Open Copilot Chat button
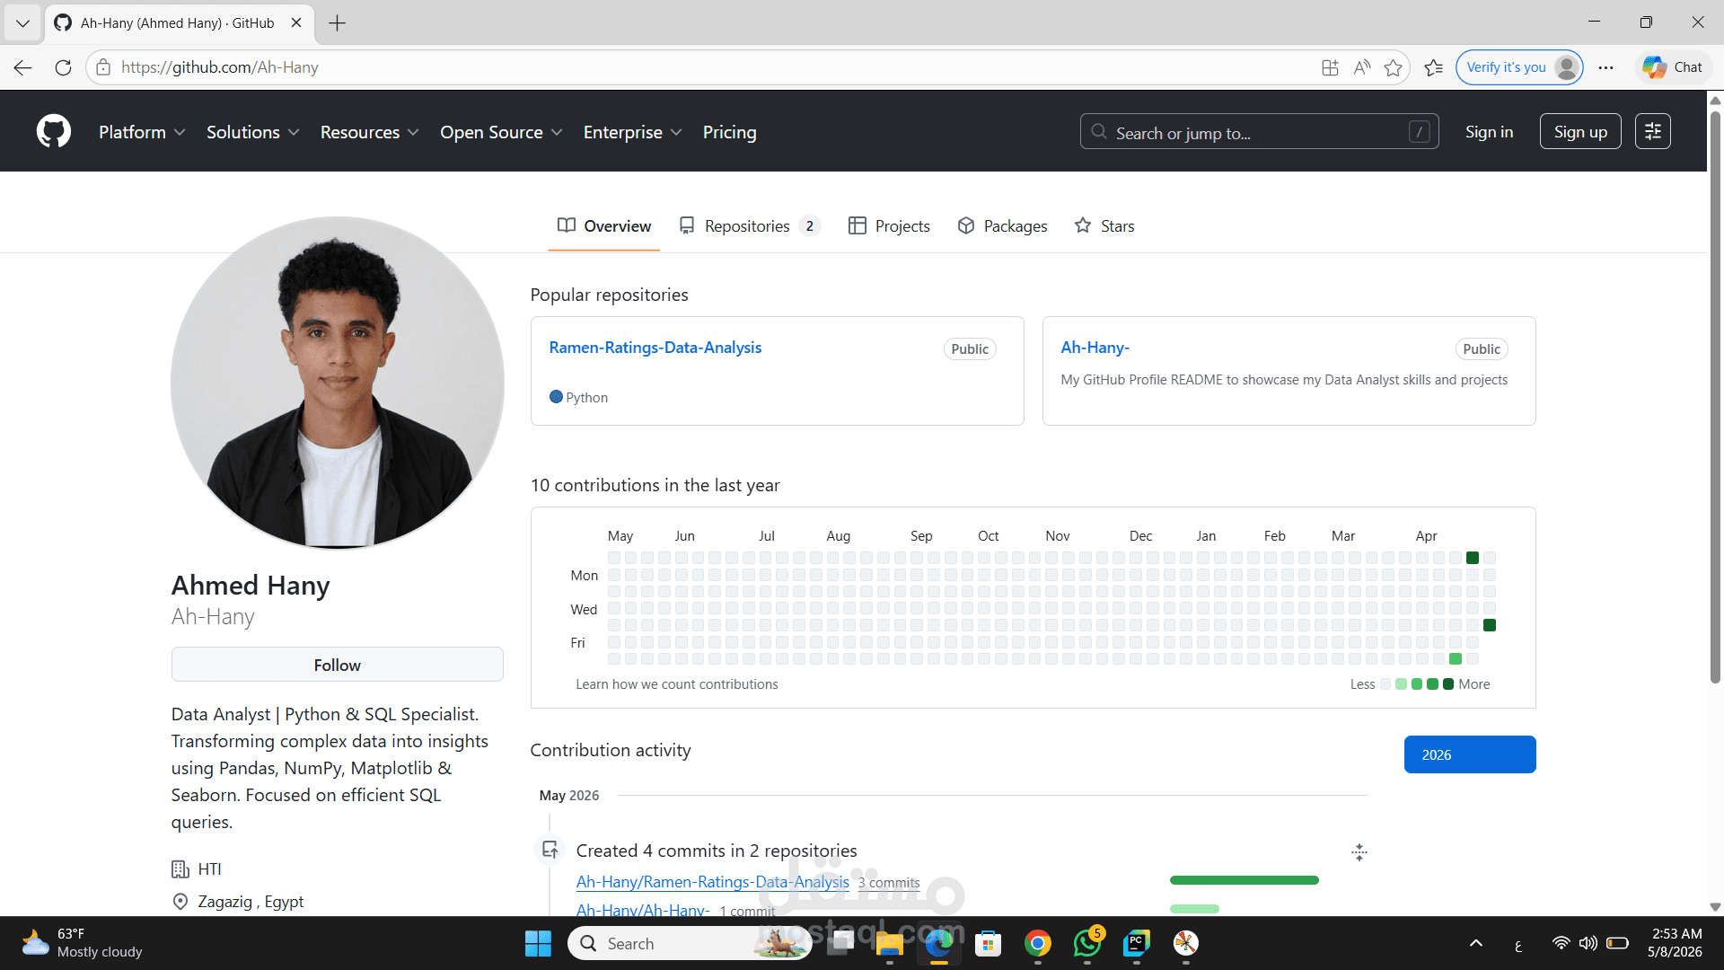This screenshot has height=970, width=1724. (x=1673, y=67)
